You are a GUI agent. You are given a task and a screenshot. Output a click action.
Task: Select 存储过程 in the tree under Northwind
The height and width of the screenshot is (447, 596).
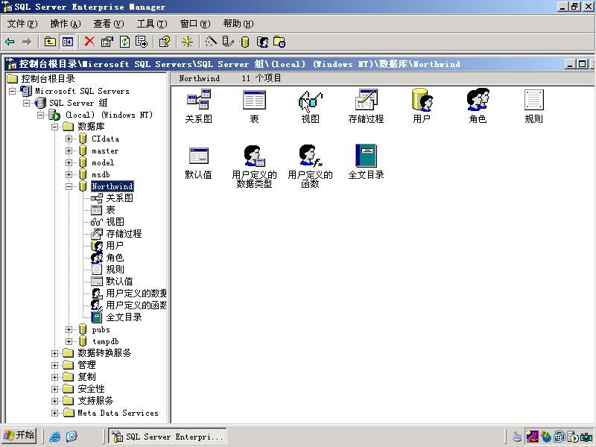124,234
